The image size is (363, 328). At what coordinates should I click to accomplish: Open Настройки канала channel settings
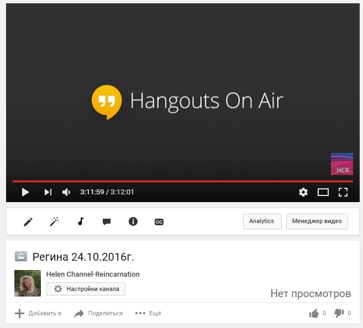click(x=86, y=289)
